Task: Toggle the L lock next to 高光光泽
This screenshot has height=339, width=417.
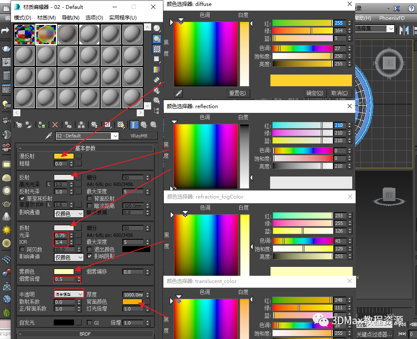Action: pos(49,184)
